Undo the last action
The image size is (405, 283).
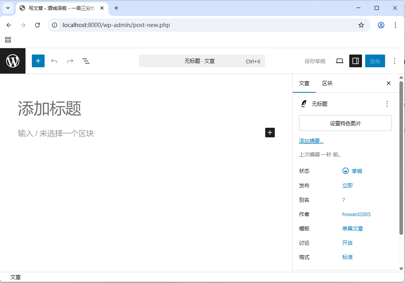coord(54,61)
